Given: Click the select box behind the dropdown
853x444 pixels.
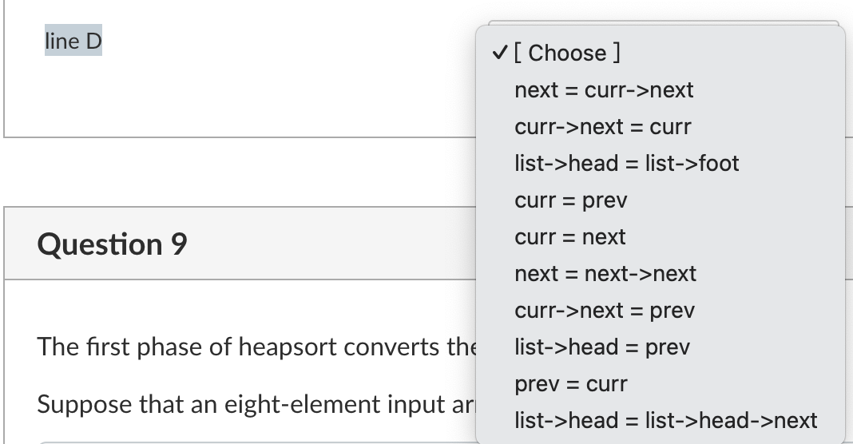Looking at the screenshot, I should [x=664, y=23].
